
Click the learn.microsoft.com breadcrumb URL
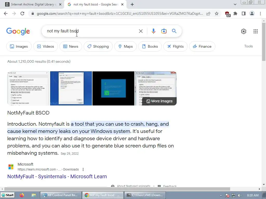click(48, 169)
